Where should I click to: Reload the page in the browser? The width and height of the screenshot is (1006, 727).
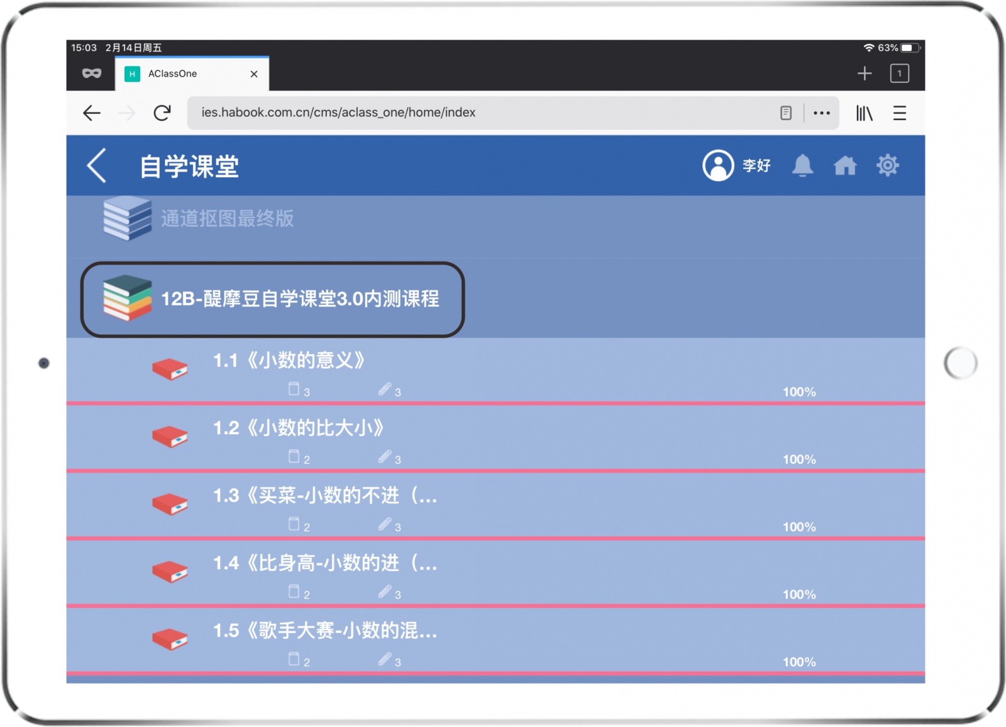pyautogui.click(x=162, y=113)
